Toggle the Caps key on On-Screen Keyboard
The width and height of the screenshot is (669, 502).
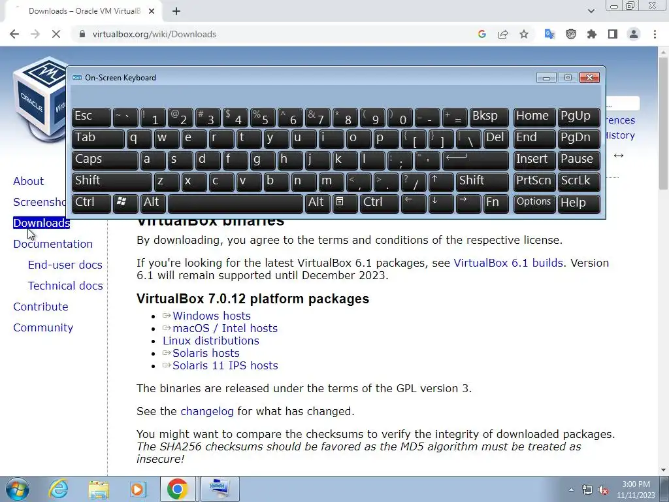pyautogui.click(x=105, y=160)
